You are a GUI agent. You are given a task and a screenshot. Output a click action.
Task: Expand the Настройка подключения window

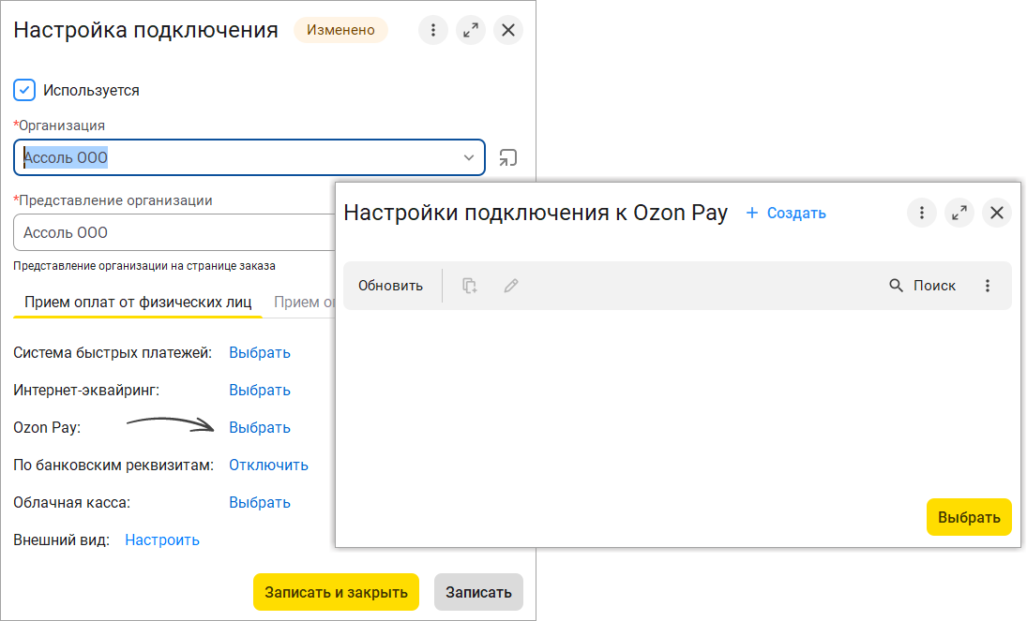click(470, 30)
